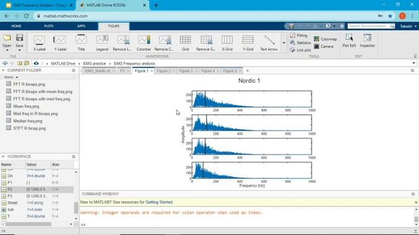Viewport: 419px width, 235px height.
Task: Open the toolstrip settings gear
Action: (342, 26)
